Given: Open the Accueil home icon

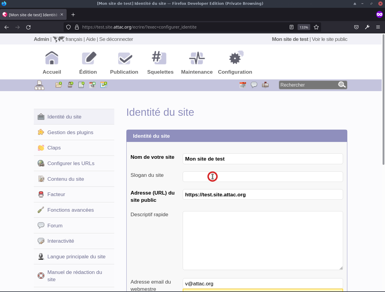Looking at the screenshot, I should pyautogui.click(x=52, y=58).
